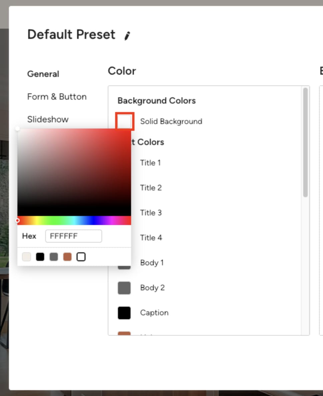The image size is (323, 396).
Task: Select the Title 2 color row label
Action: (x=151, y=188)
